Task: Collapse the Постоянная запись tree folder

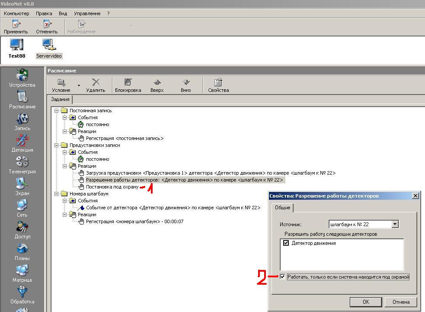Action: 56,110
